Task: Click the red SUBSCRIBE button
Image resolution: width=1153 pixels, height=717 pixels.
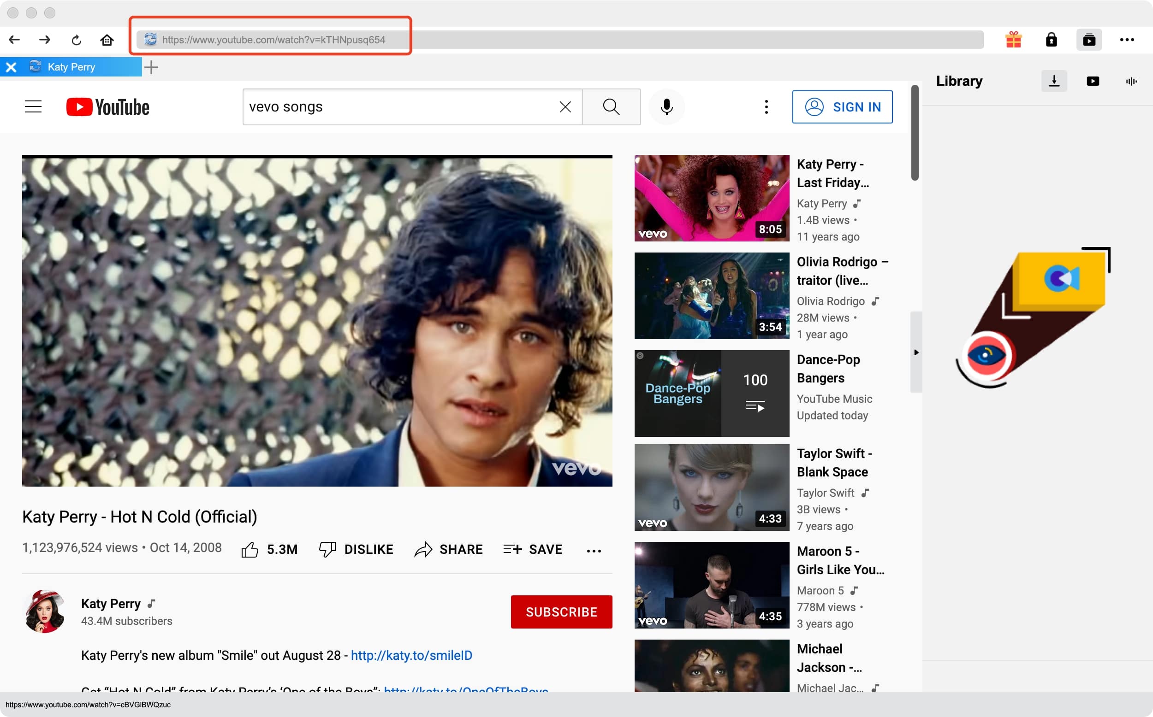Action: (x=561, y=612)
